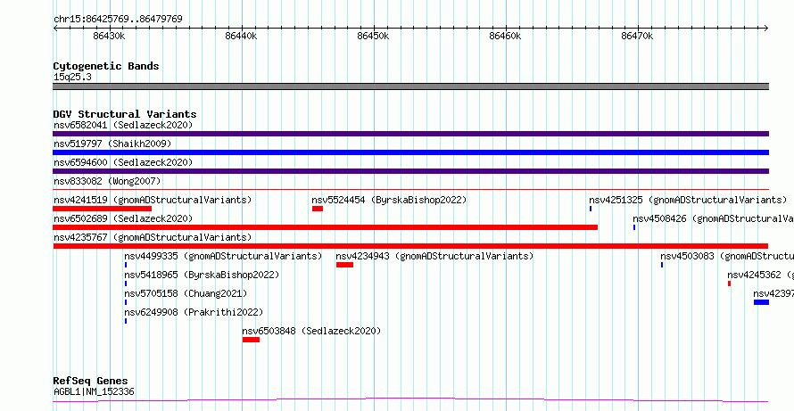
Task: Open nsv6502689 (Sedlazeck2020) label
Action: [123, 218]
